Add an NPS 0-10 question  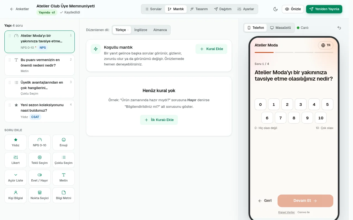39,142
